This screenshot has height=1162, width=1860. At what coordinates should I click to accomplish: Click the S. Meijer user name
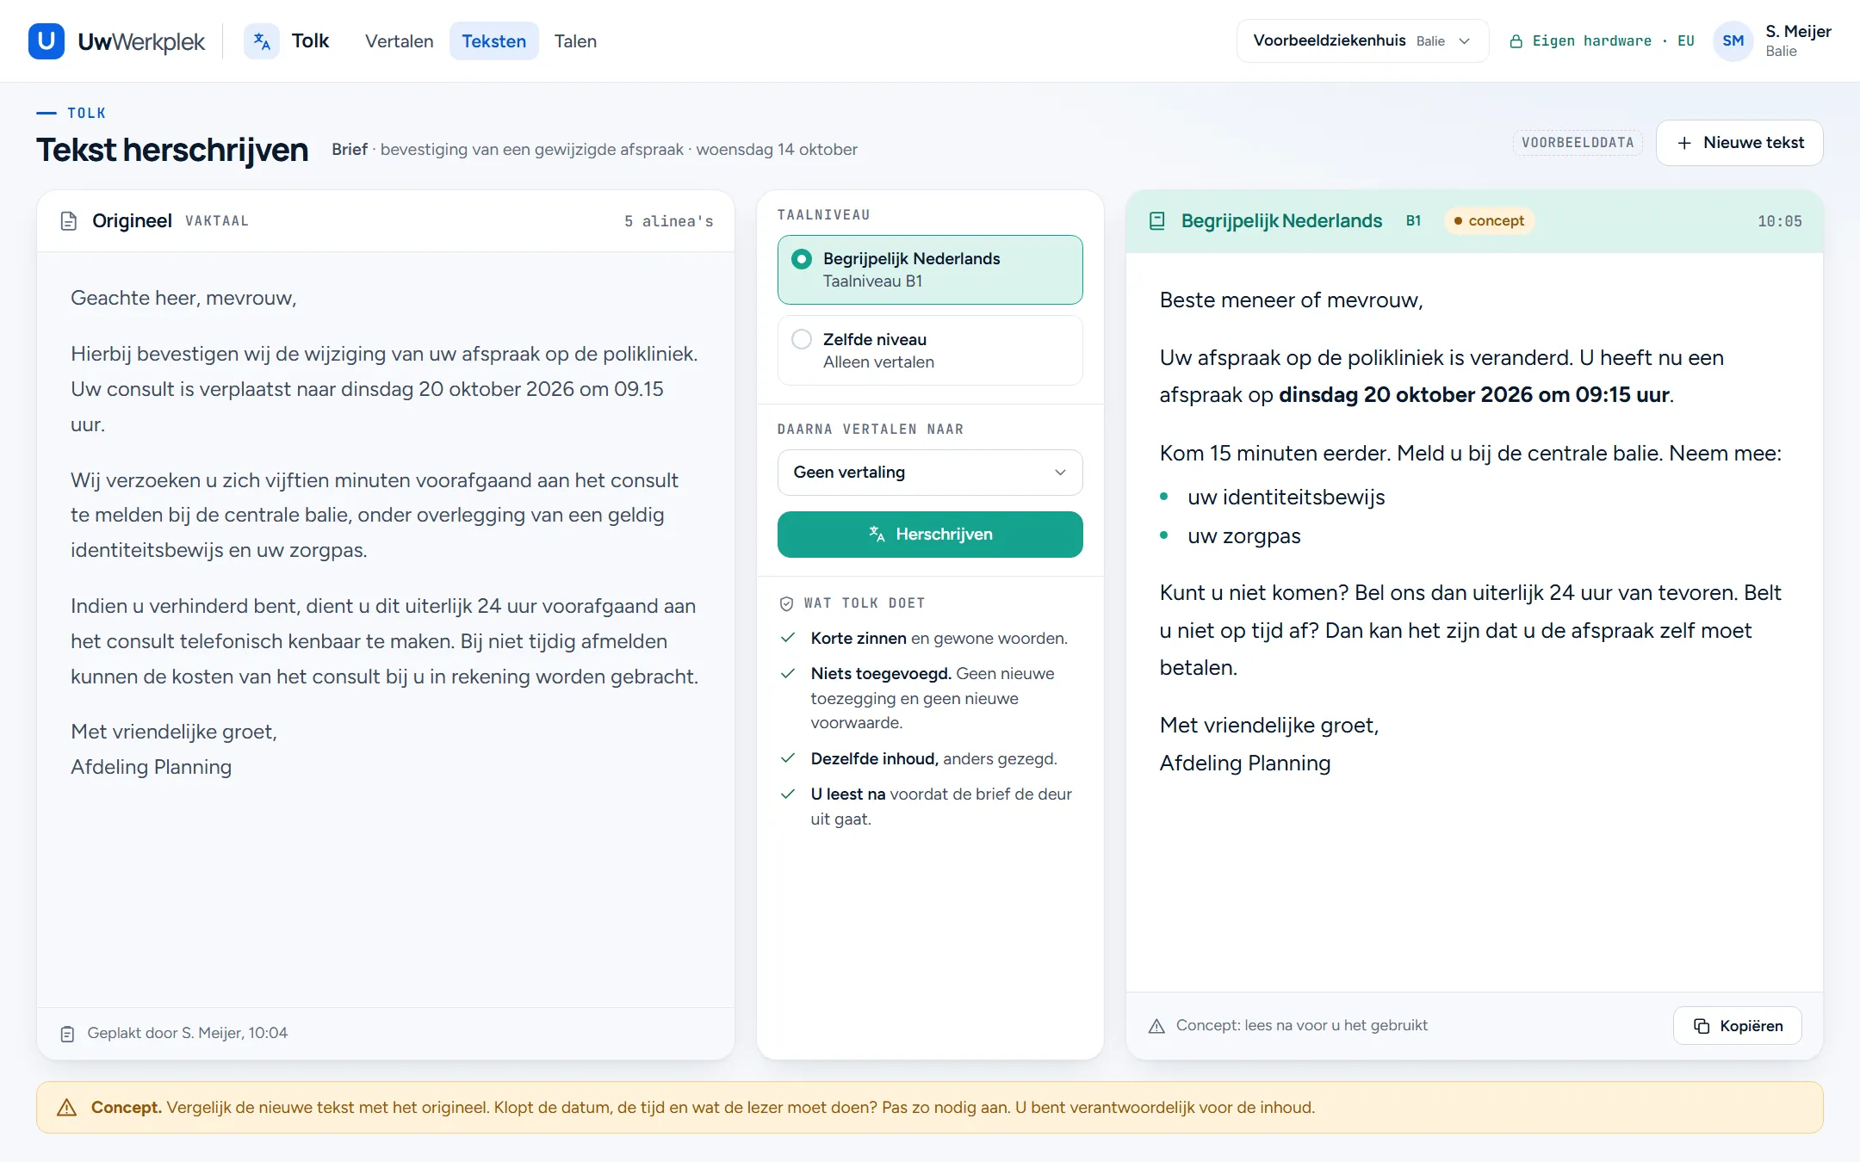pyautogui.click(x=1798, y=32)
